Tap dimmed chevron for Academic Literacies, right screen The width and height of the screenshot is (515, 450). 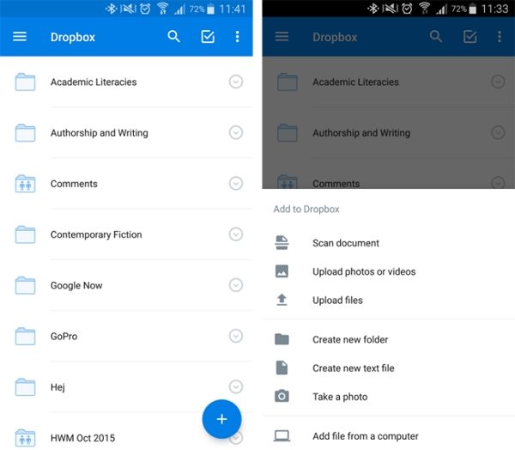pyautogui.click(x=498, y=82)
